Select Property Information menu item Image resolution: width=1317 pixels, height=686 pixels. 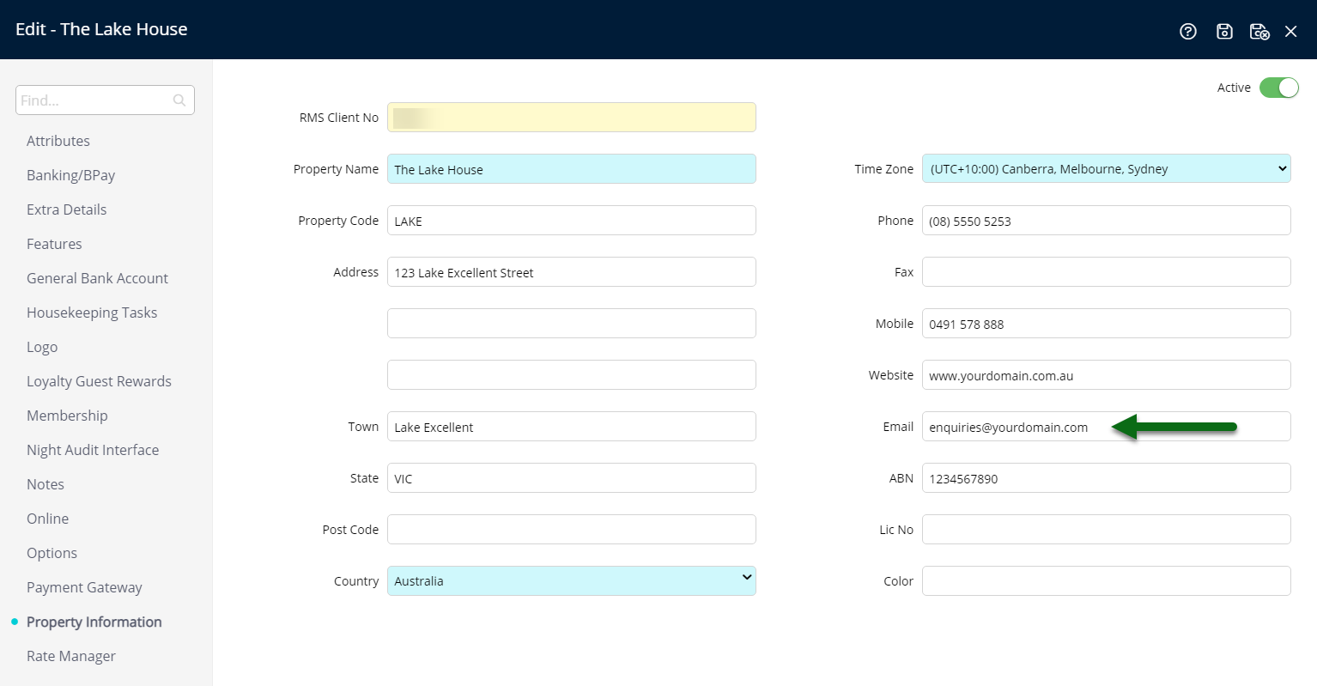tap(94, 622)
